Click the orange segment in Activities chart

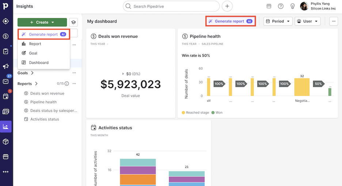tap(138, 179)
